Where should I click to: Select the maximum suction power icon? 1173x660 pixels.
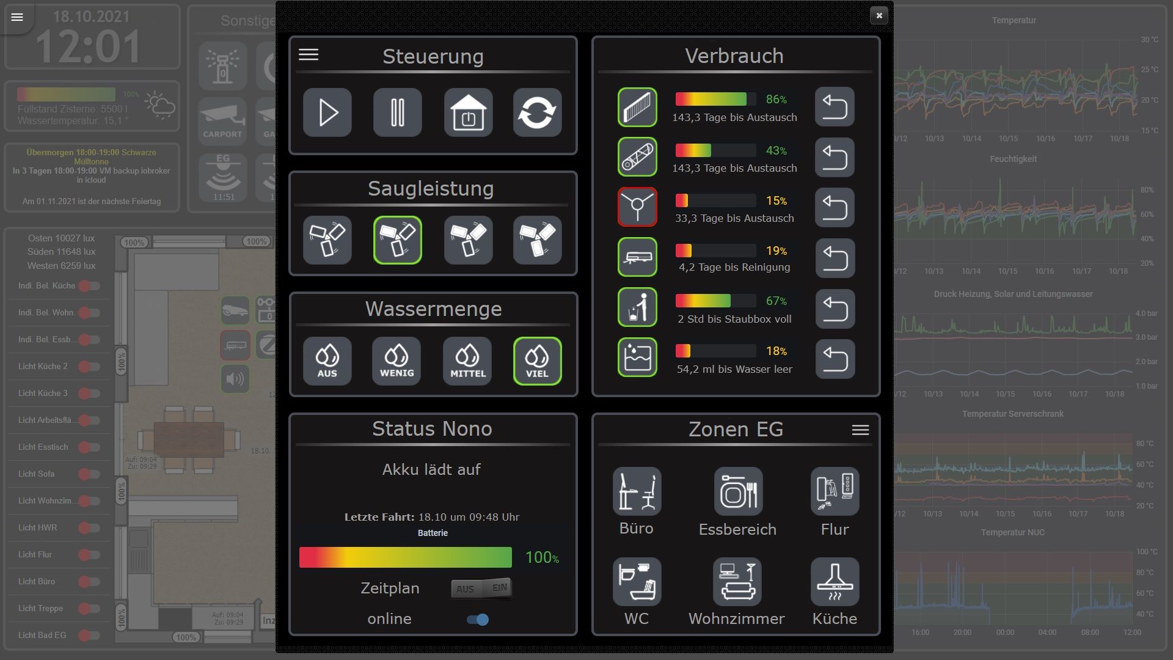pyautogui.click(x=538, y=240)
